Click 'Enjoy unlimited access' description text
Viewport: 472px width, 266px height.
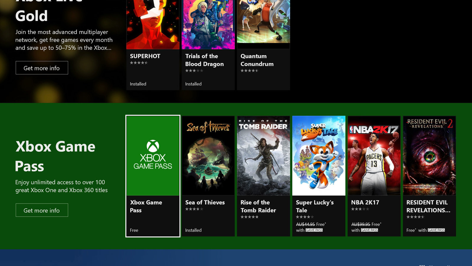click(61, 186)
